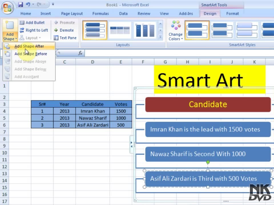
Task: Select the second SmartArt style thumbnail
Action: tap(222, 30)
